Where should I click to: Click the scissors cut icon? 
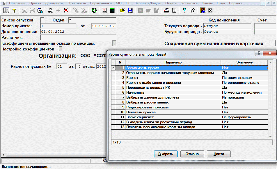point(24,10)
